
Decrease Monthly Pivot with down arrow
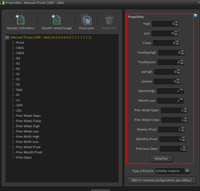[x=184, y=140]
